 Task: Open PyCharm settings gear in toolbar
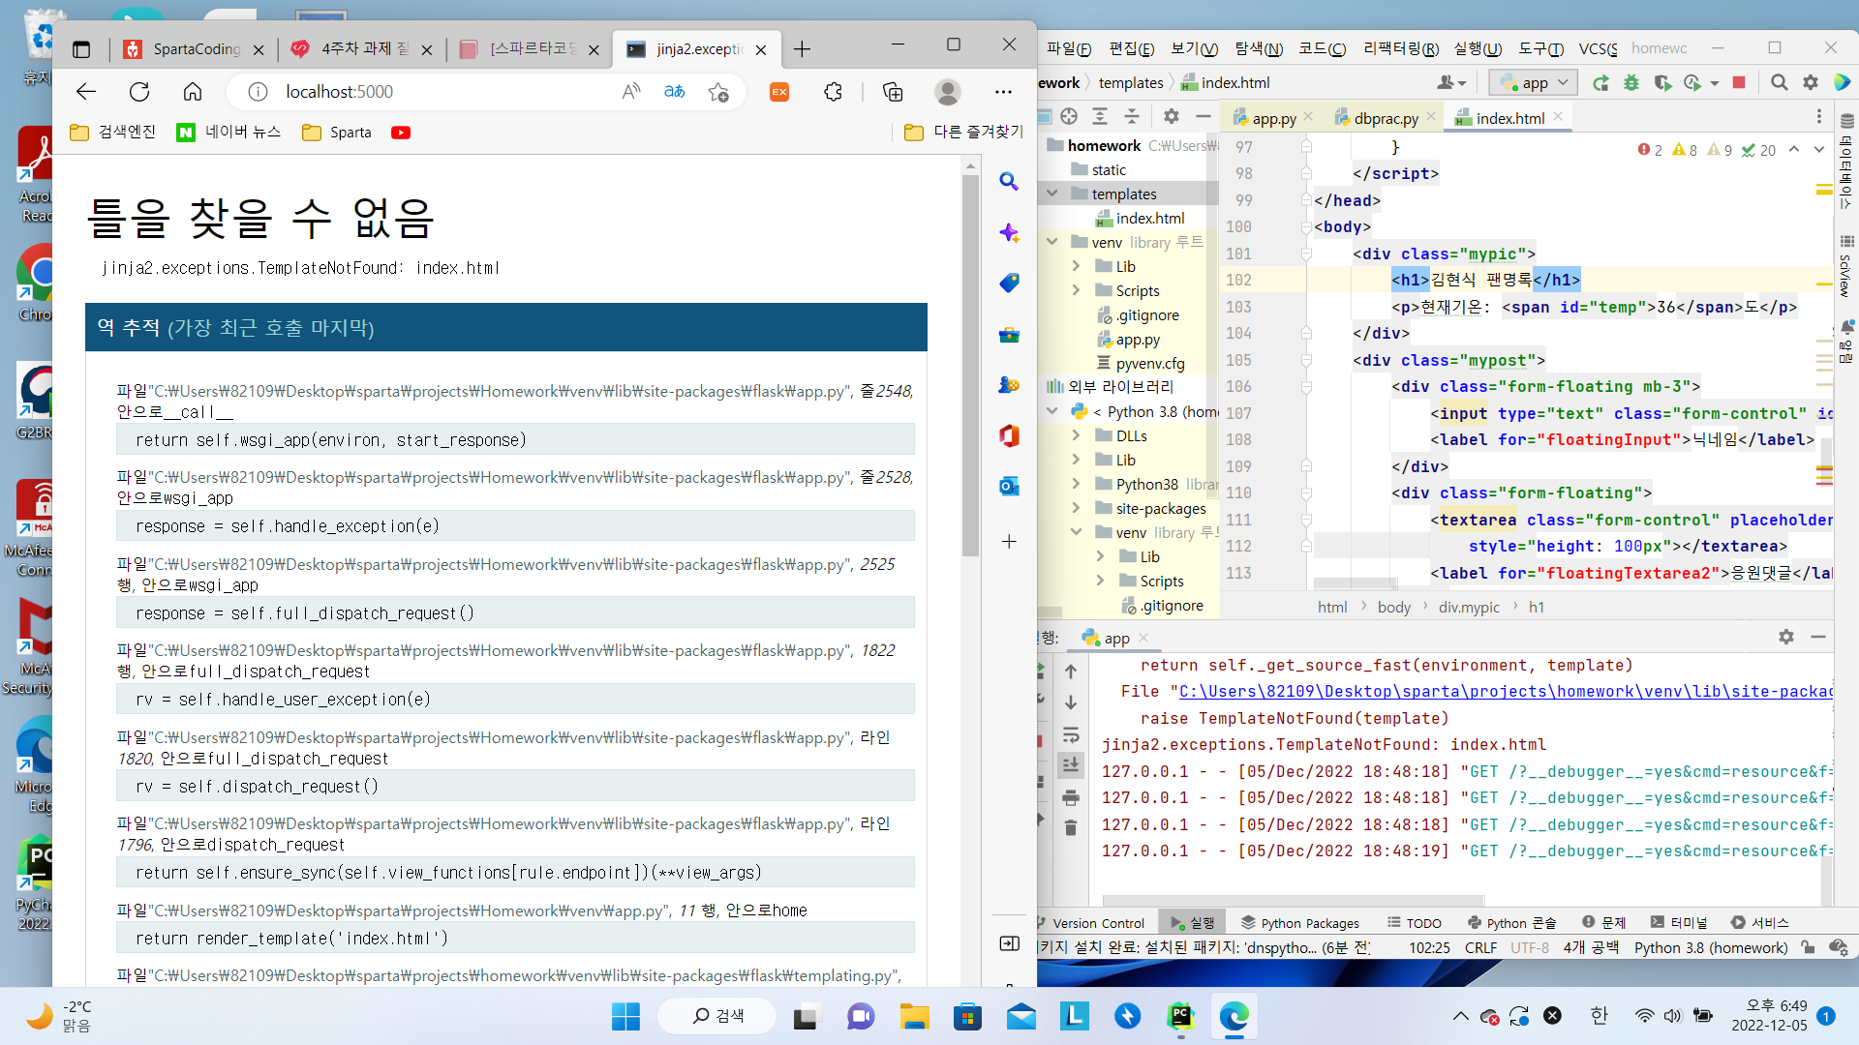(1811, 83)
